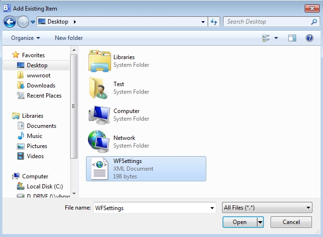Image resolution: width=323 pixels, height=237 pixels.
Task: Open the Test user folder
Action: (x=99, y=87)
